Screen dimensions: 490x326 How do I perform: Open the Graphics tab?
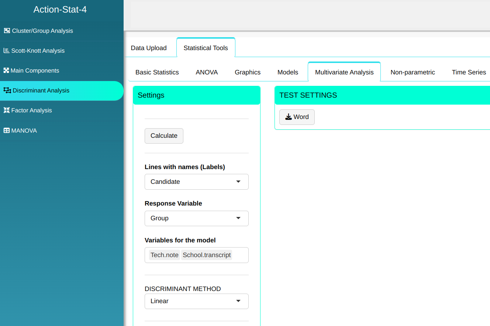click(x=248, y=72)
